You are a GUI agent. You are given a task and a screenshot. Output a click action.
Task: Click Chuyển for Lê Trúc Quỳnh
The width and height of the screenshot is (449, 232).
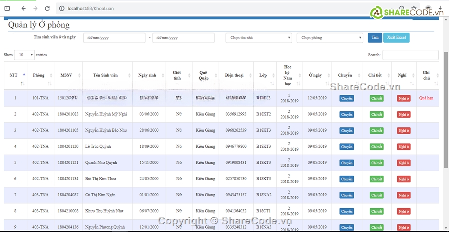347,147
